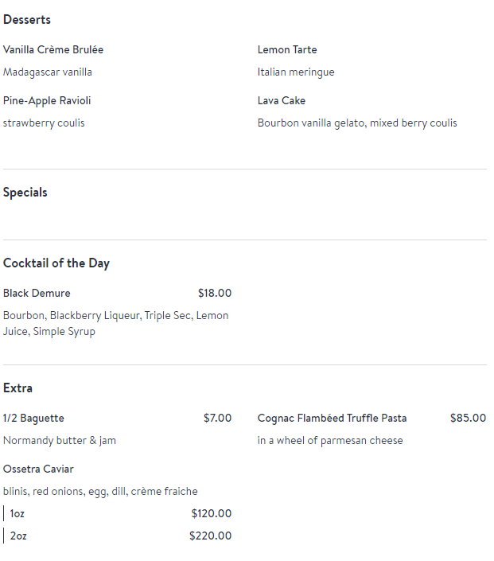Click the $85.00 truffle pasta price

click(x=469, y=419)
